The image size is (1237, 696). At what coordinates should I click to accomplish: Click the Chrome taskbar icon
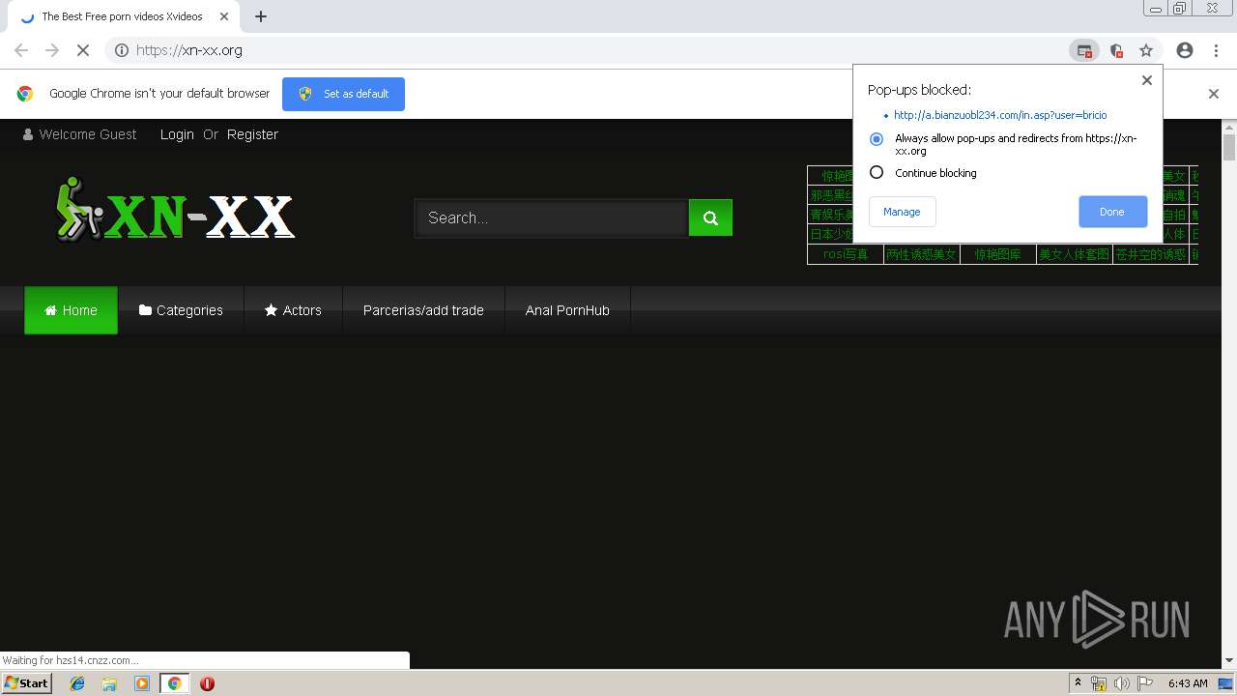coord(174,683)
